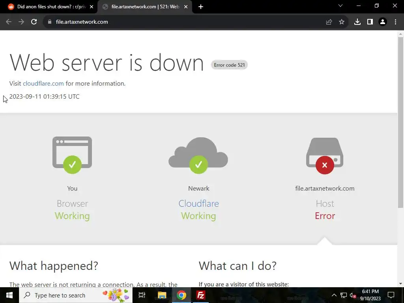
Task: Click the Host server error icon
Action: click(325, 156)
